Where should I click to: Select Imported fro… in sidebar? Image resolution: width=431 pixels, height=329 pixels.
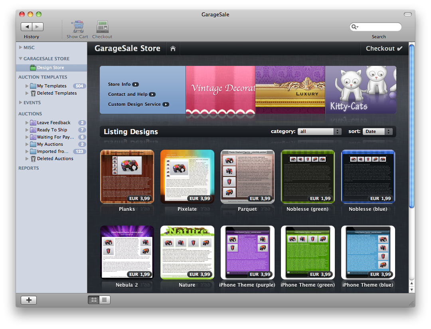pos(51,151)
